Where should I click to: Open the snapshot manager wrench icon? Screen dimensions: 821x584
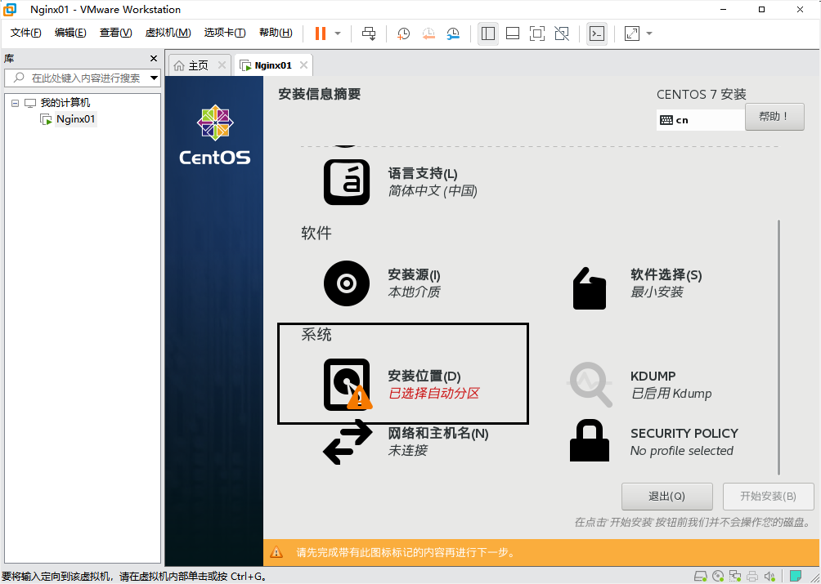tap(453, 33)
